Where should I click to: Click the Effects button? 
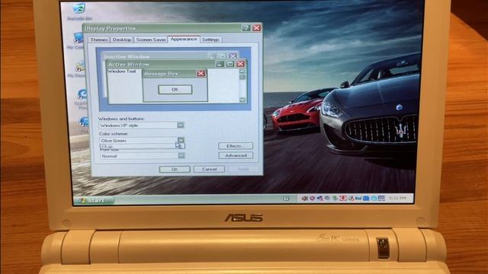tap(236, 146)
